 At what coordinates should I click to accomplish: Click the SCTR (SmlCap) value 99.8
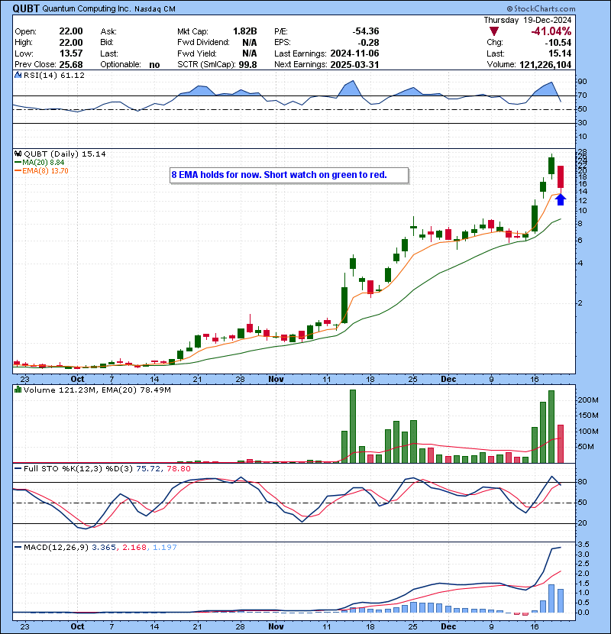coord(247,65)
